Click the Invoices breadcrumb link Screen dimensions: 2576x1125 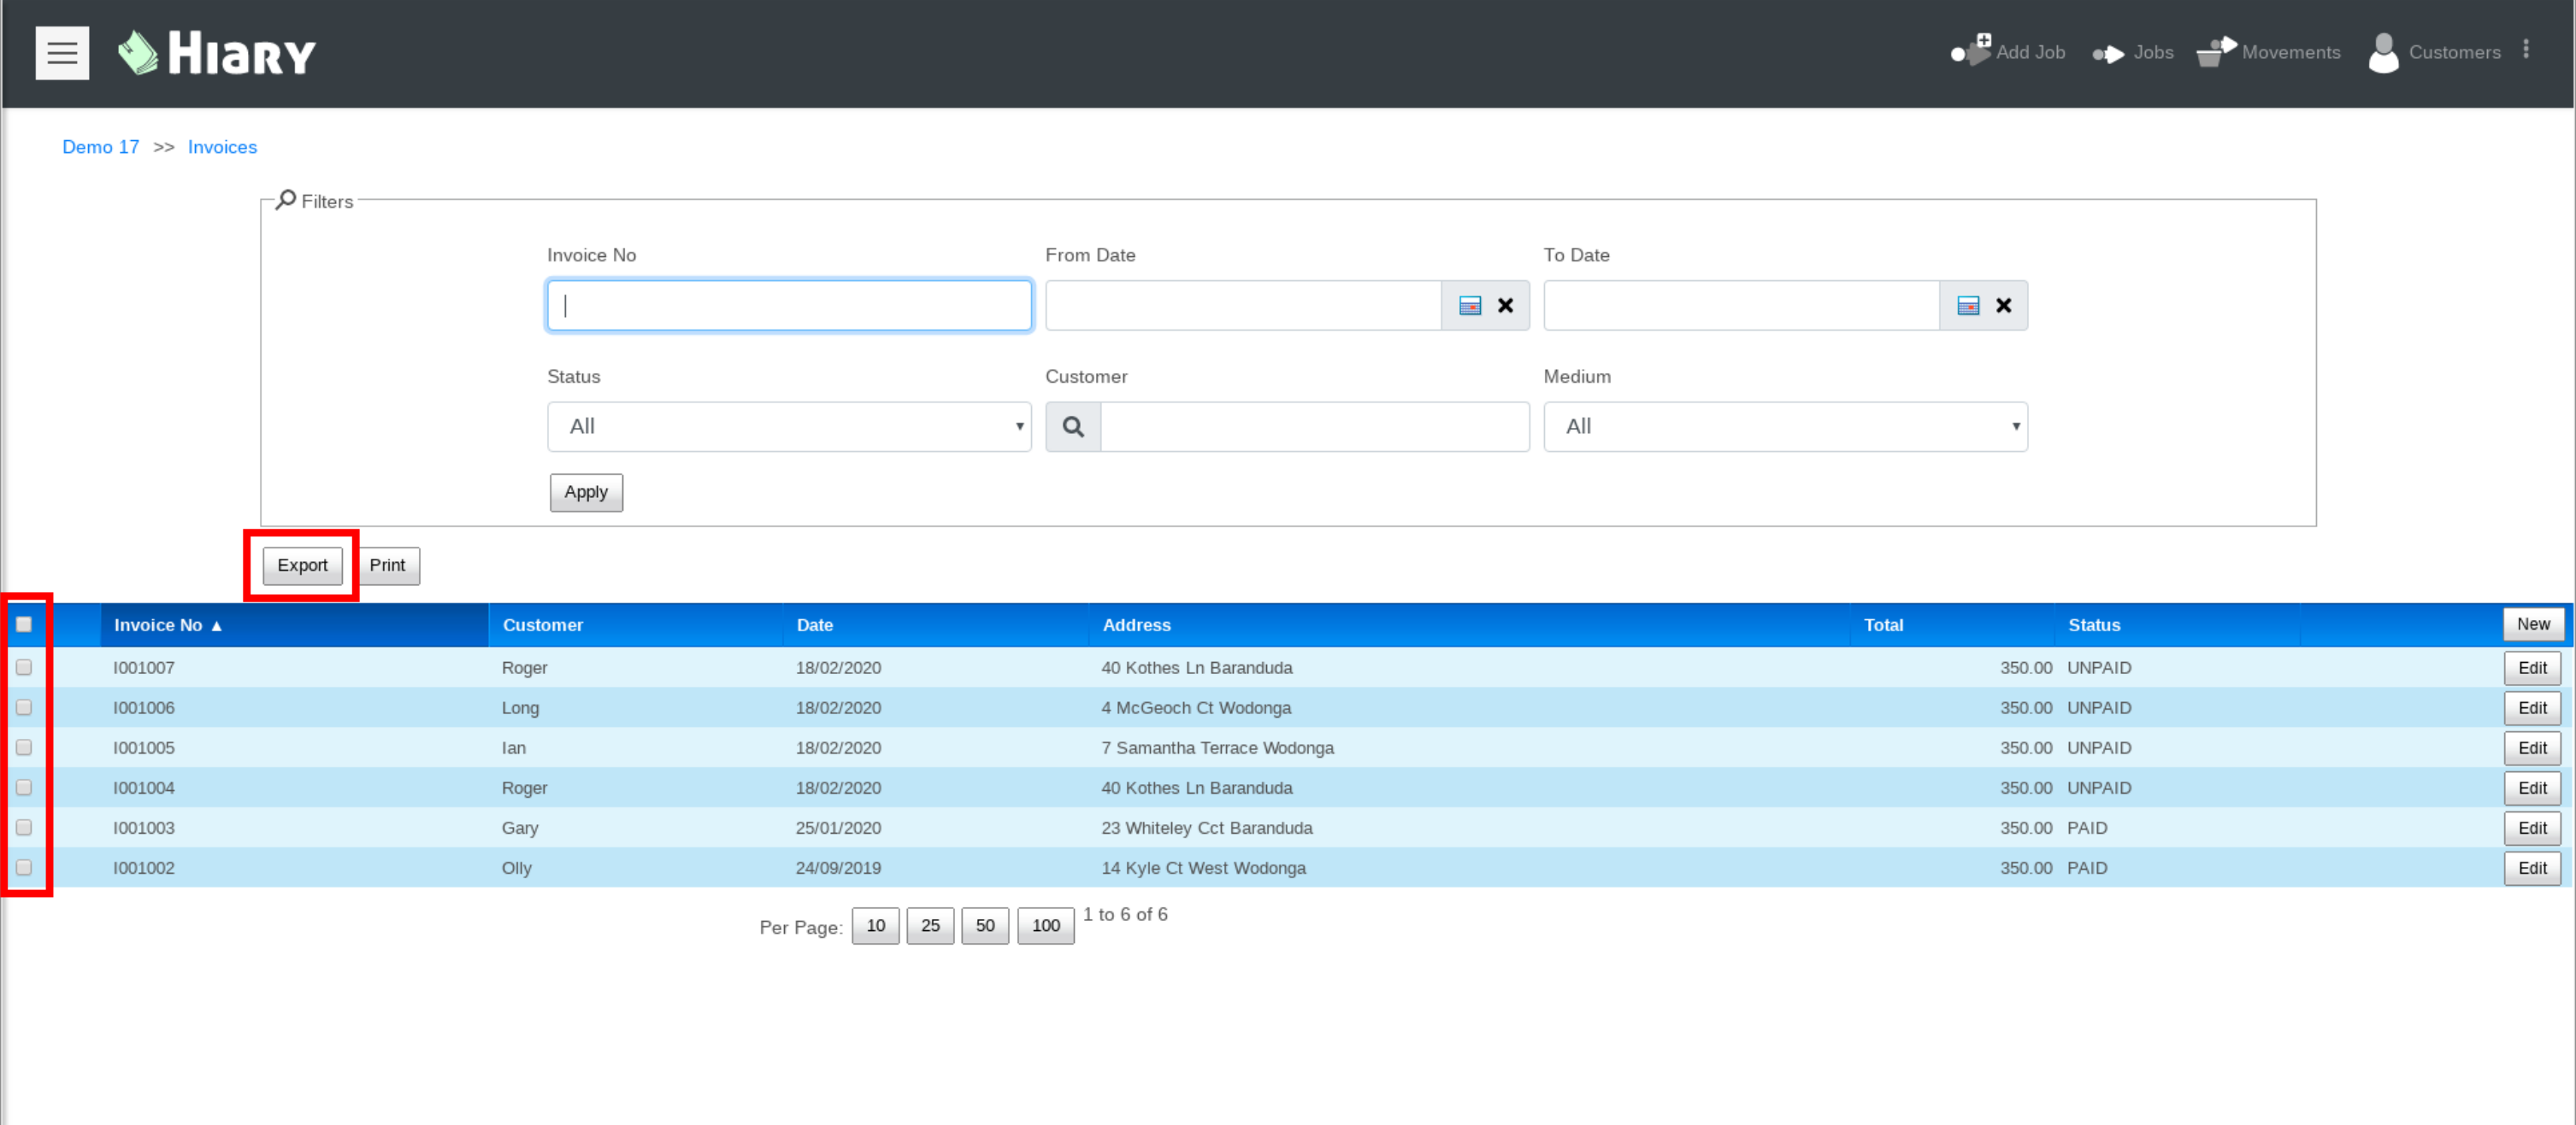coord(222,148)
